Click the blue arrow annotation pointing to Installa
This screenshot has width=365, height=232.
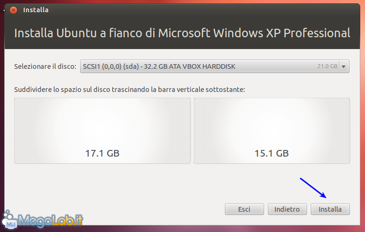(x=313, y=188)
